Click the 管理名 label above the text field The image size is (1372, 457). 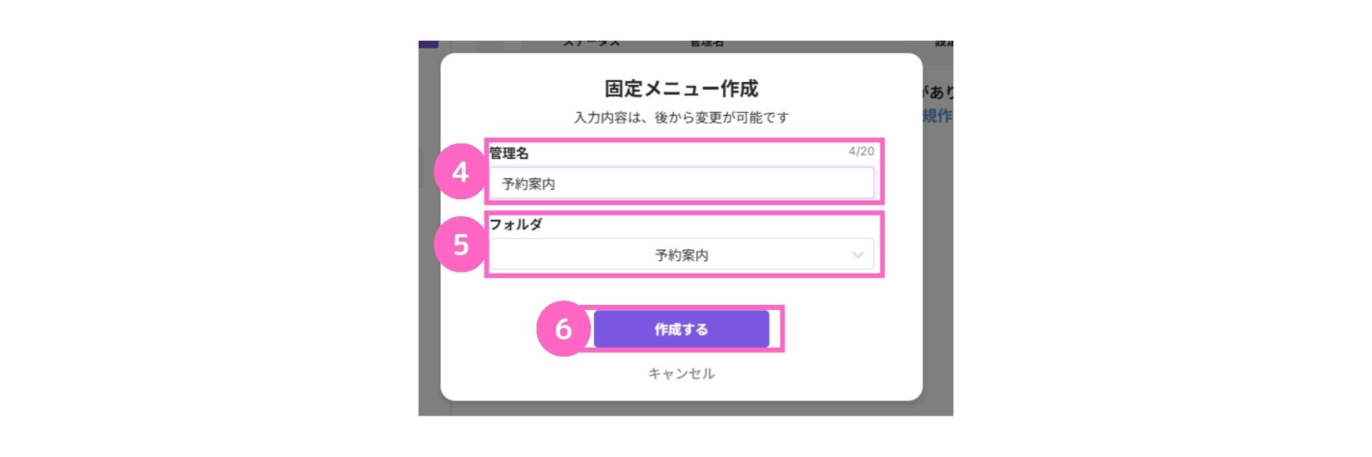[x=509, y=153]
